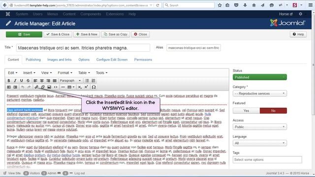Open the Users menu
The image size is (315, 177).
(38, 14)
